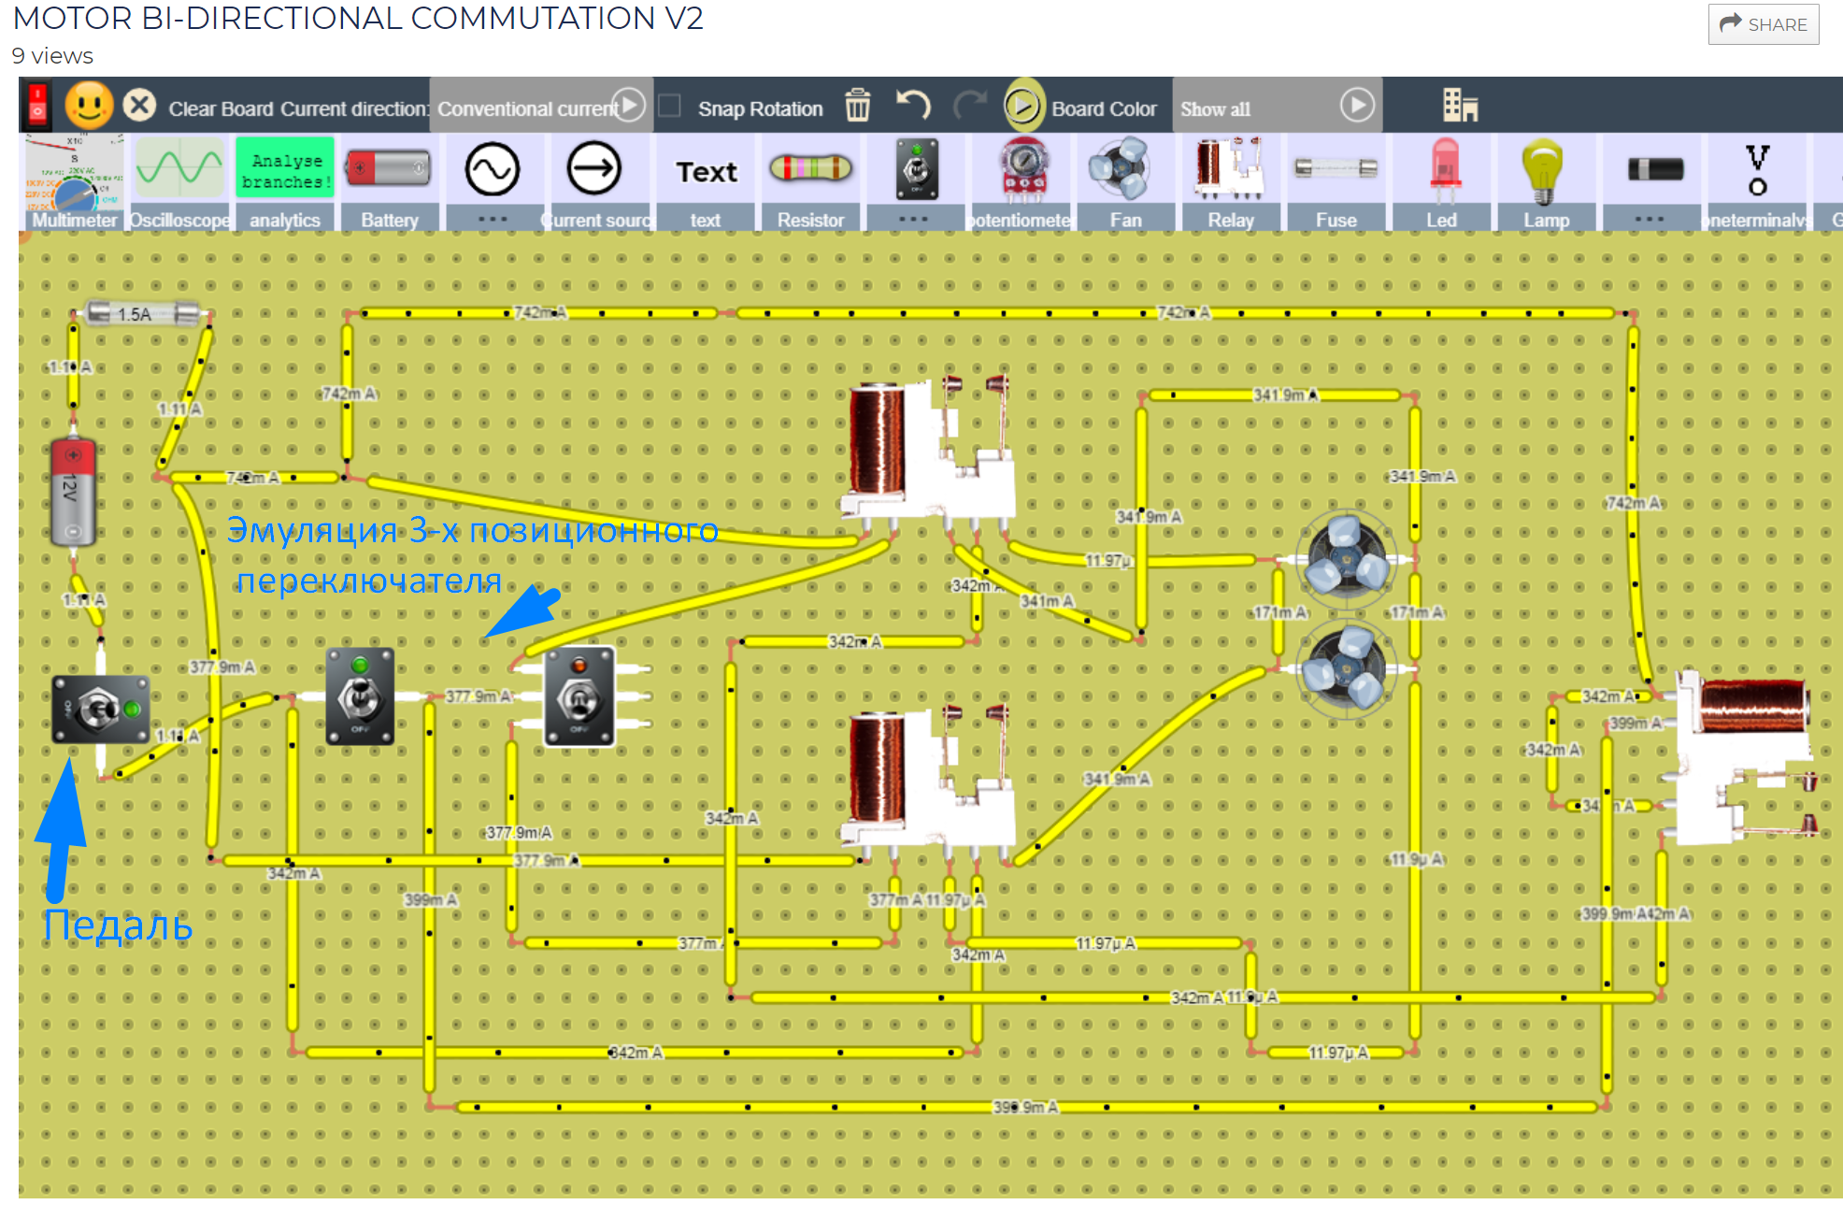Expand the switch category dots menu
Image resolution: width=1843 pixels, height=1219 pixels.
pyautogui.click(x=913, y=220)
